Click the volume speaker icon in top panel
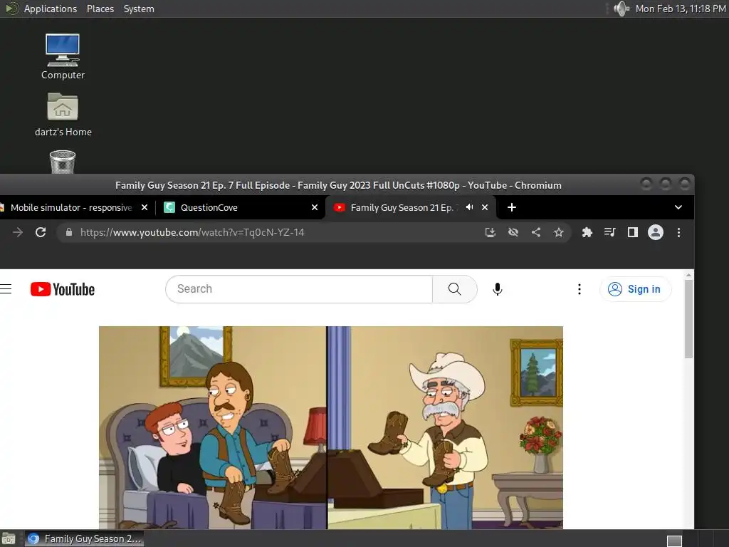The height and width of the screenshot is (547, 729). [621, 9]
